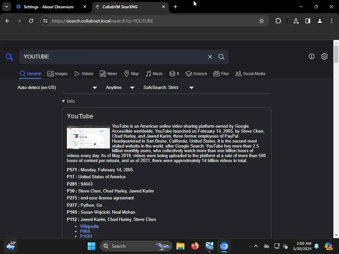Open tab search dropdown arrow
Image resolution: width=339 pixels, height=254 pixels.
click(x=7, y=7)
